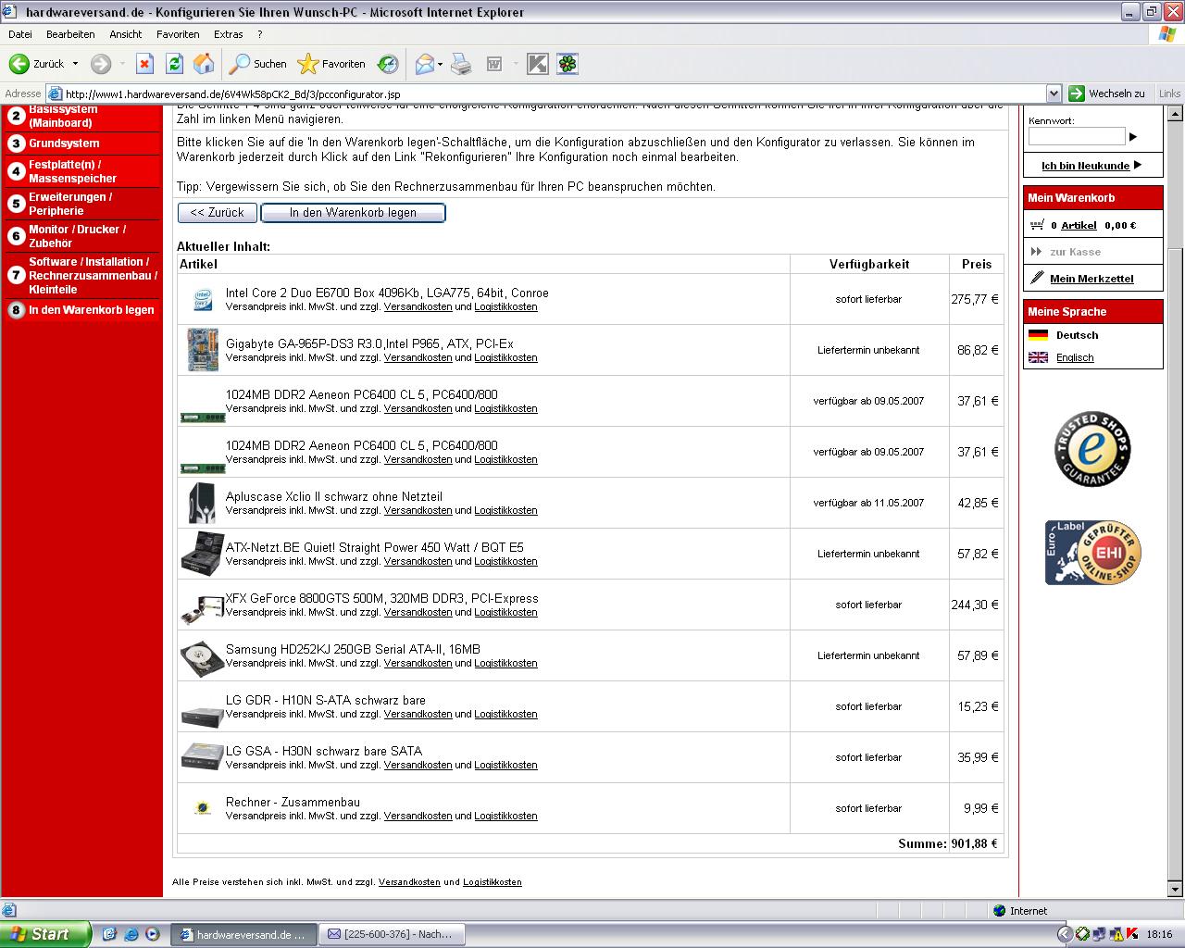Switch to hardwareversand.de taskbar button

[x=243, y=934]
